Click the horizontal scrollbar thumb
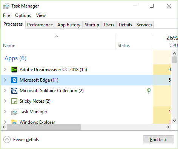Screen dimensions: 178x149 (x=44, y=127)
